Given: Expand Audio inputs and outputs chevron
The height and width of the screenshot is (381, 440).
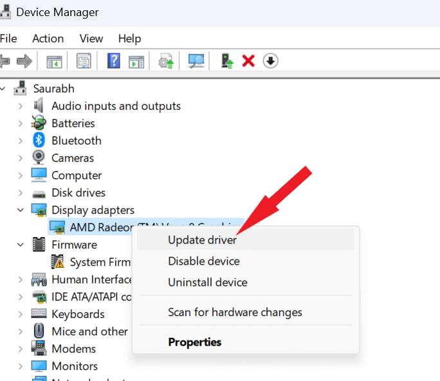Looking at the screenshot, I should pyautogui.click(x=20, y=106).
